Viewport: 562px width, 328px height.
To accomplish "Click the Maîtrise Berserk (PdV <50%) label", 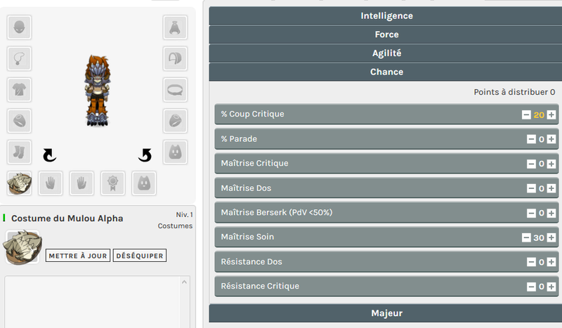I will [276, 213].
